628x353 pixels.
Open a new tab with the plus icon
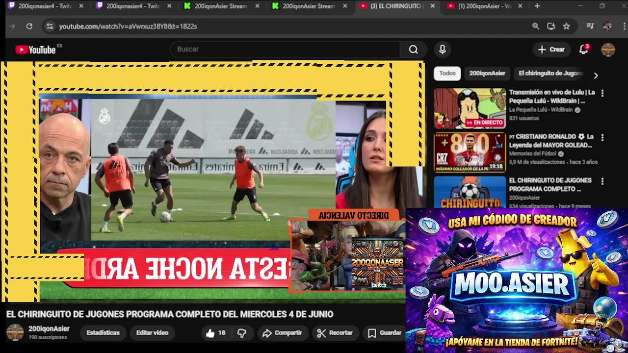(x=537, y=6)
